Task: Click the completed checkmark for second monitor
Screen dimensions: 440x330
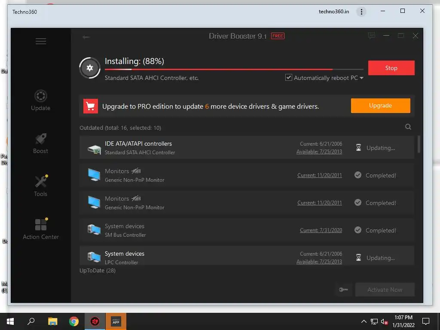Action: [358, 202]
